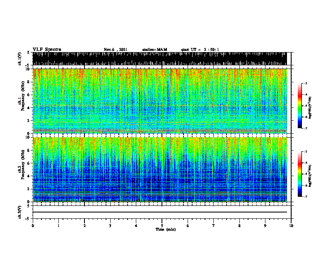Select the ch.1 "Frequency (kHz)" axis label
Viewport: 328px width, 253px height.
click(23, 96)
